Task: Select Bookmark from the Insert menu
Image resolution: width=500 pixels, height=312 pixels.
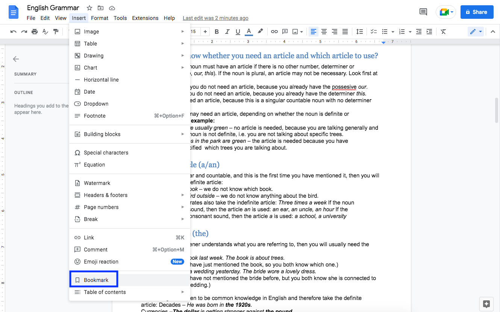Action: (x=94, y=279)
